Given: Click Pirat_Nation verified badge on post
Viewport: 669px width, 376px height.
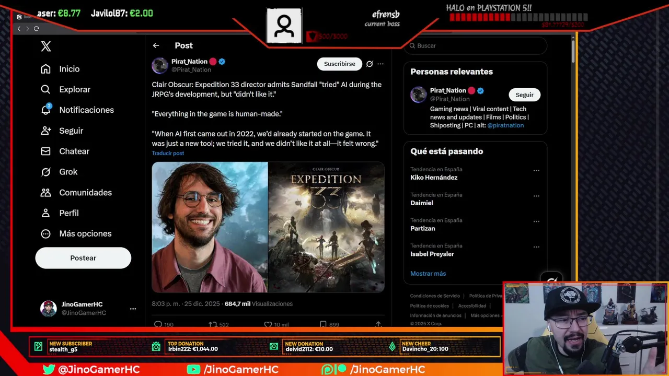Looking at the screenshot, I should pyautogui.click(x=222, y=62).
